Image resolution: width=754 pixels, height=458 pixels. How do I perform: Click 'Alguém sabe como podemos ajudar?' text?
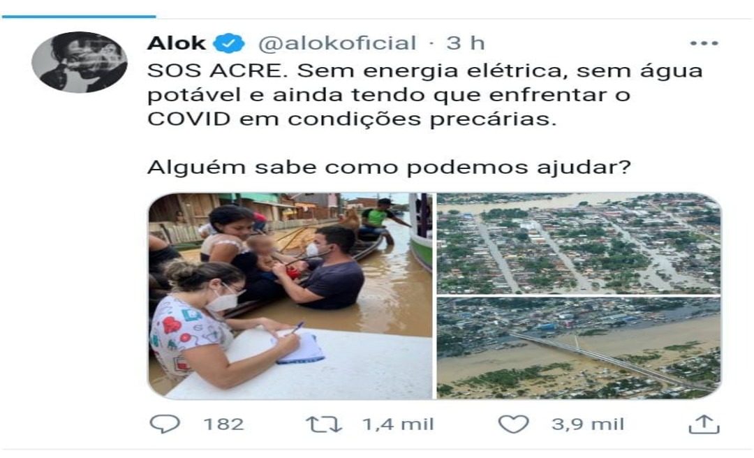tap(389, 168)
